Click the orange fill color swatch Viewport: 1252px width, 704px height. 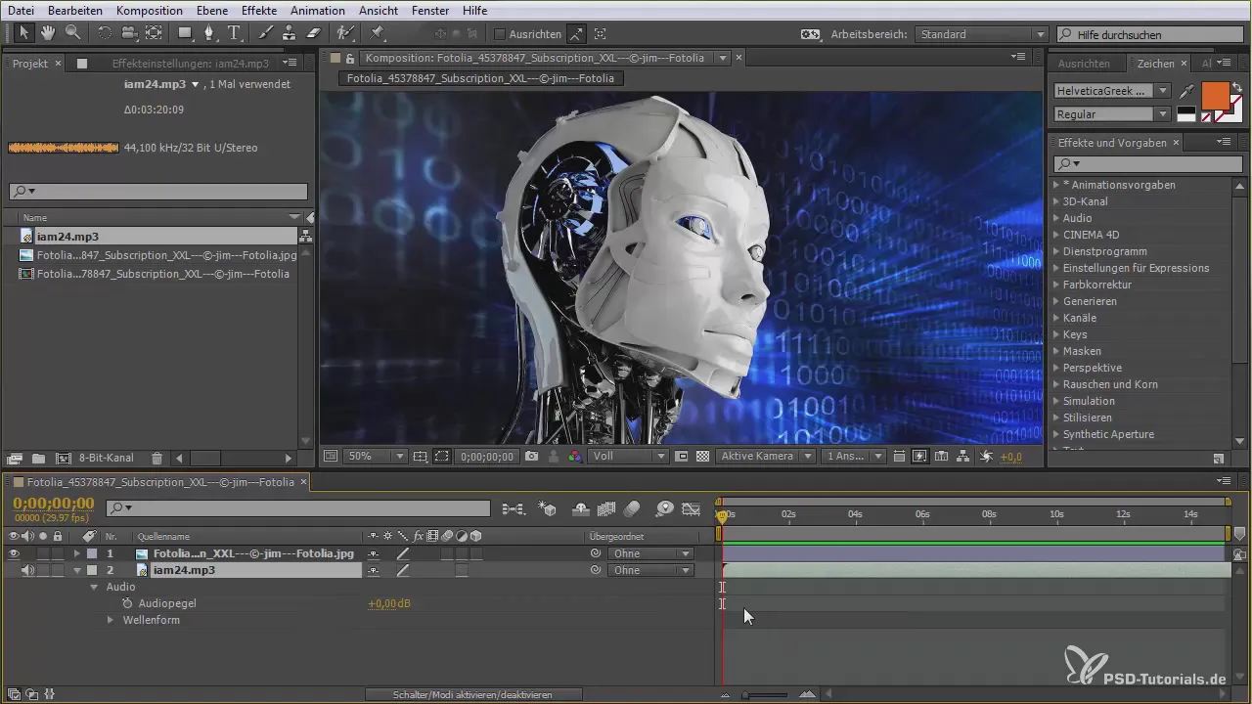click(x=1214, y=95)
